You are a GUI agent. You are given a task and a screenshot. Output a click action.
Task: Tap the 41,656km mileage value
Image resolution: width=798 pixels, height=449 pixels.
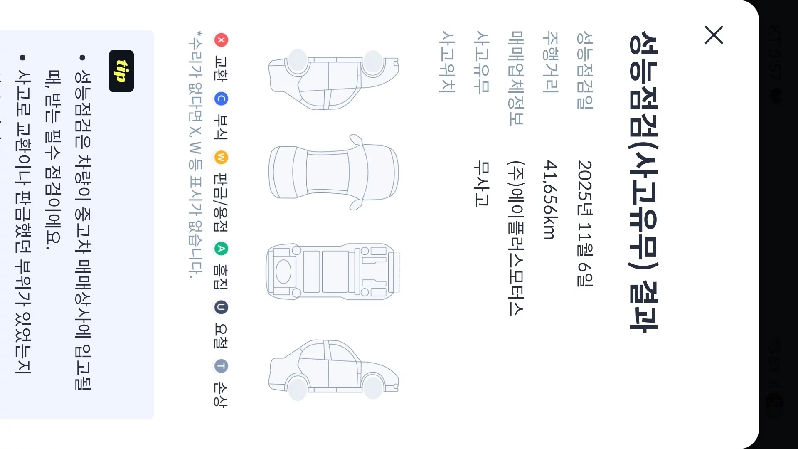click(x=550, y=200)
